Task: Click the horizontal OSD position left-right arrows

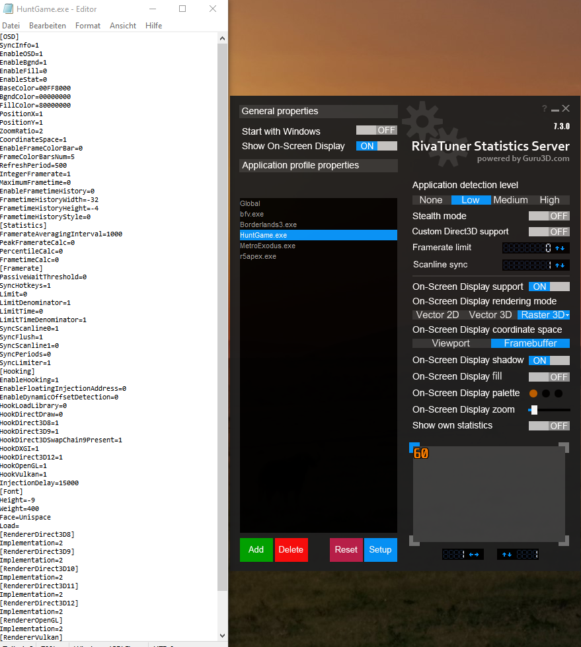Action: coord(474,555)
